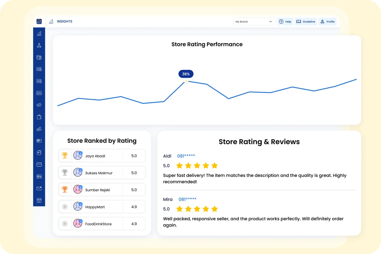Click the rank 5 badge for FoodDrinkStore
Image resolution: width=381 pixels, height=254 pixels.
click(x=65, y=224)
